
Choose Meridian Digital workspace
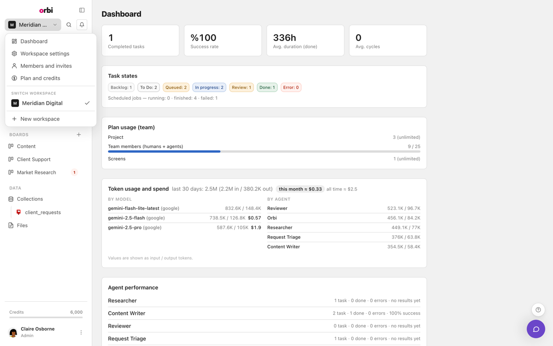click(x=51, y=103)
